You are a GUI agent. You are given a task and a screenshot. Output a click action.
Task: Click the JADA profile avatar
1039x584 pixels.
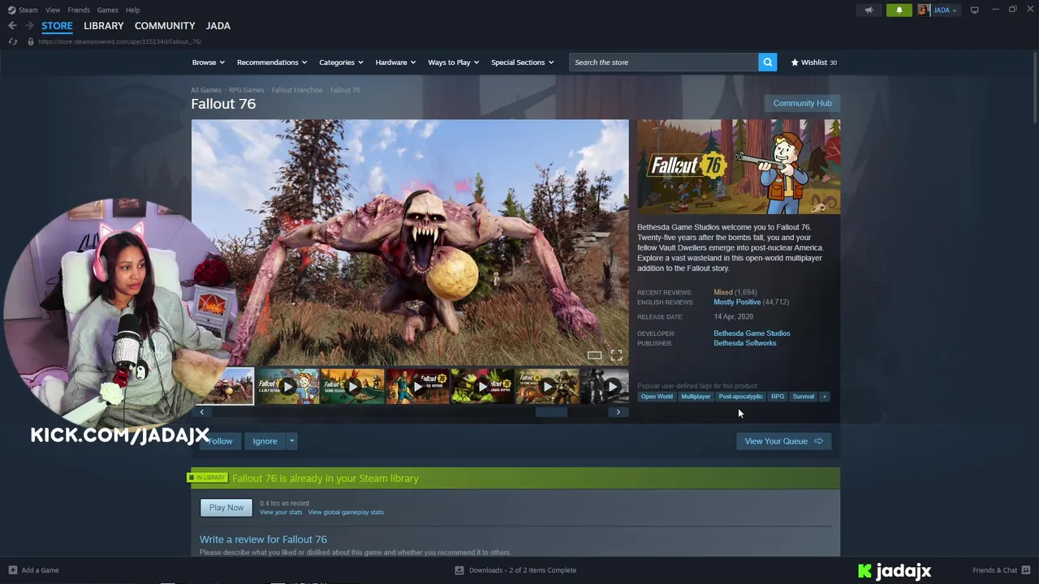[x=923, y=10]
